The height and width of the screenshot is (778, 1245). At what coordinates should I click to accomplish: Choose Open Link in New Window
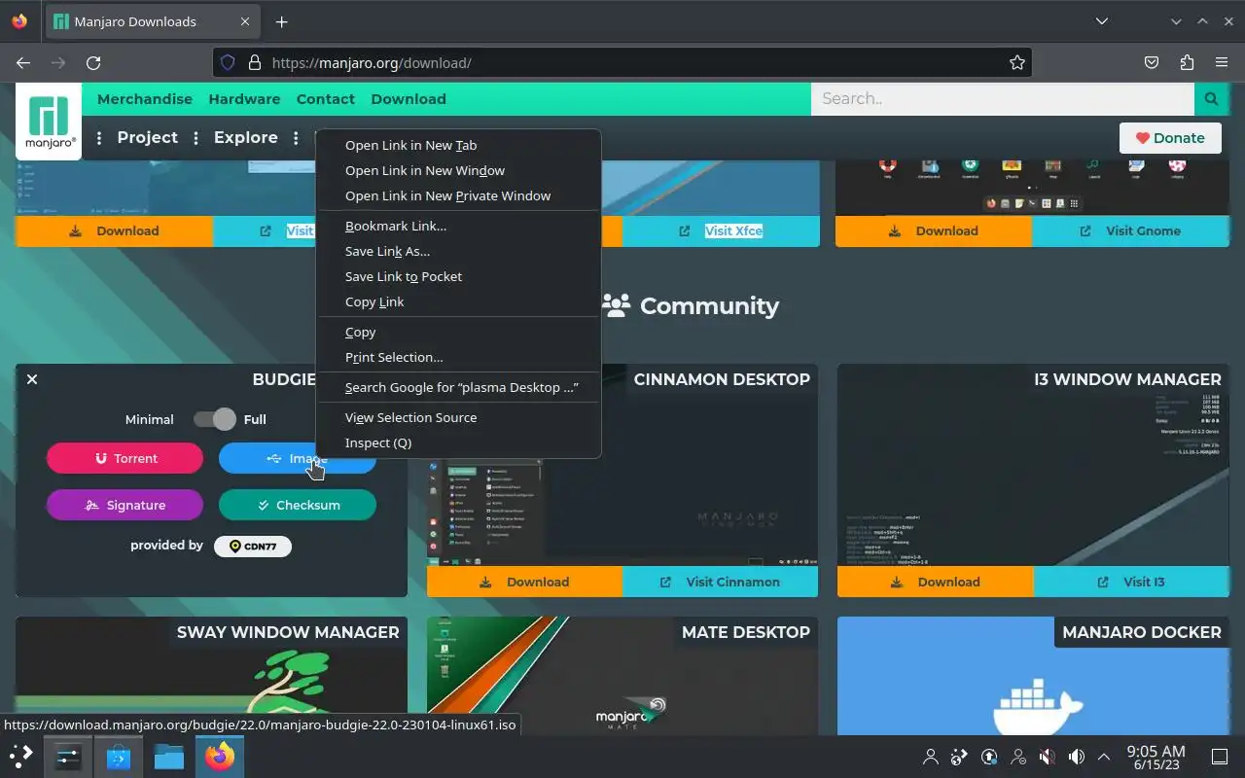[458, 170]
